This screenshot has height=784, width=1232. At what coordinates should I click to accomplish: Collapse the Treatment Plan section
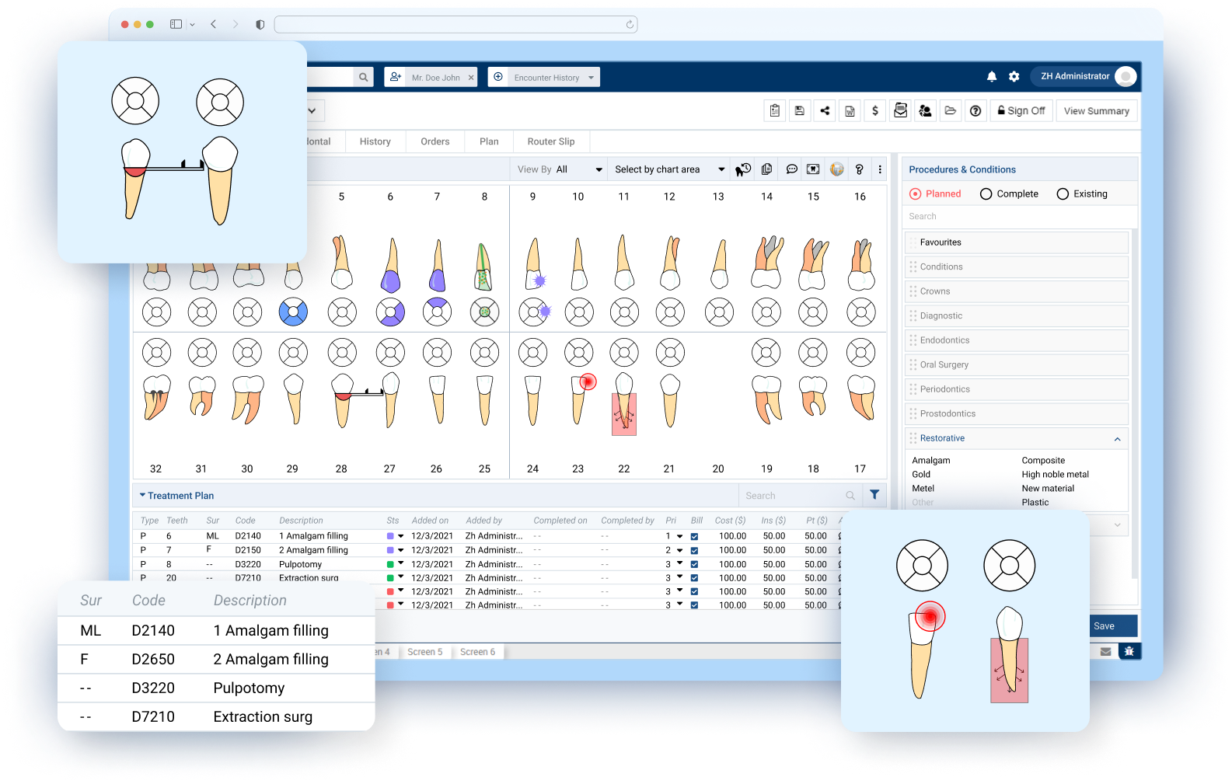[x=143, y=495]
